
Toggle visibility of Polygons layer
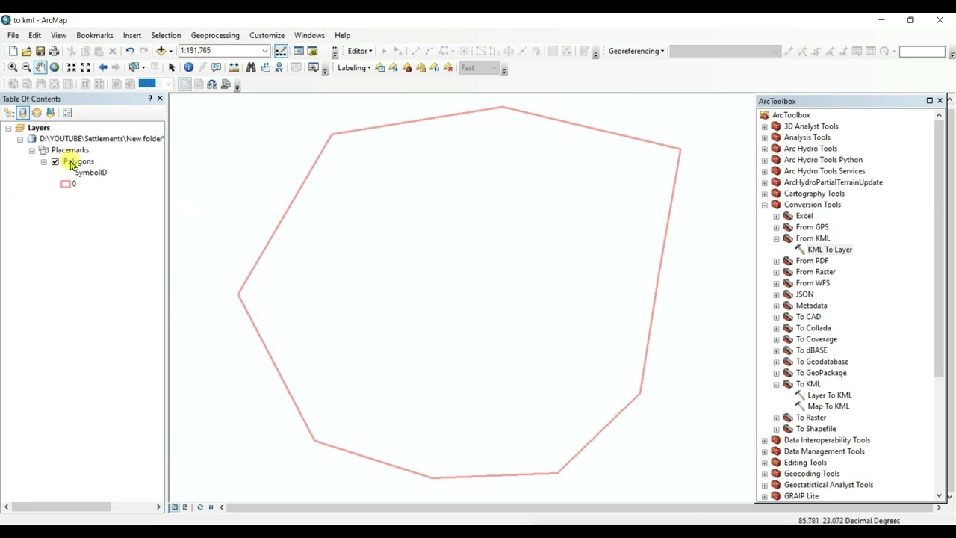click(55, 161)
